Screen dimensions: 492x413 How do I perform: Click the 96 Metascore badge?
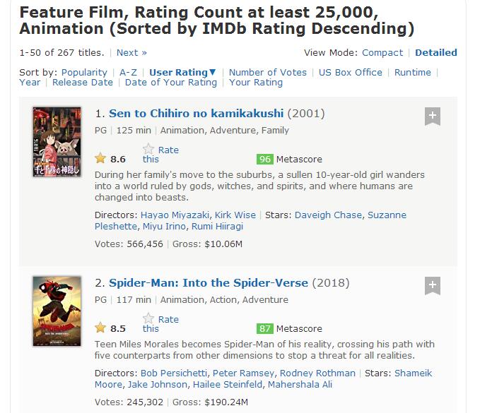[265, 159]
